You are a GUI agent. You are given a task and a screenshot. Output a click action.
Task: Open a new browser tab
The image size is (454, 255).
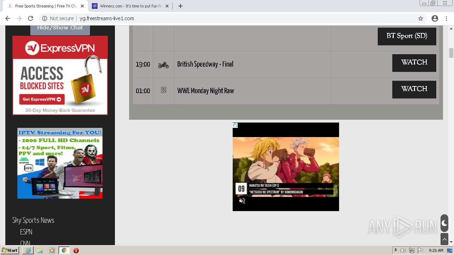tap(180, 6)
